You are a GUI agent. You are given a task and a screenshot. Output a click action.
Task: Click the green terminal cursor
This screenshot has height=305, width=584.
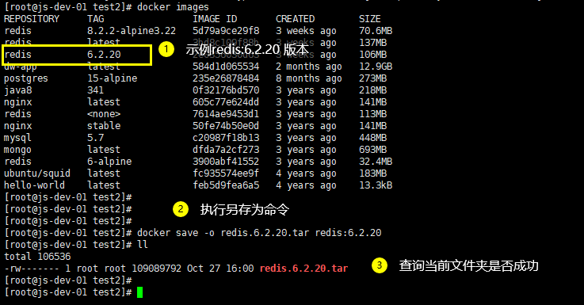coord(140,292)
